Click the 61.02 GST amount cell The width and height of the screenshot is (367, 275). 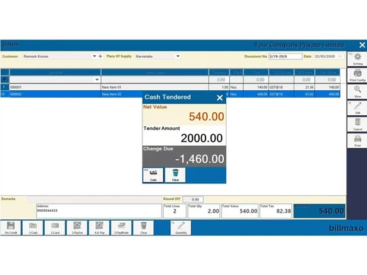pos(305,94)
